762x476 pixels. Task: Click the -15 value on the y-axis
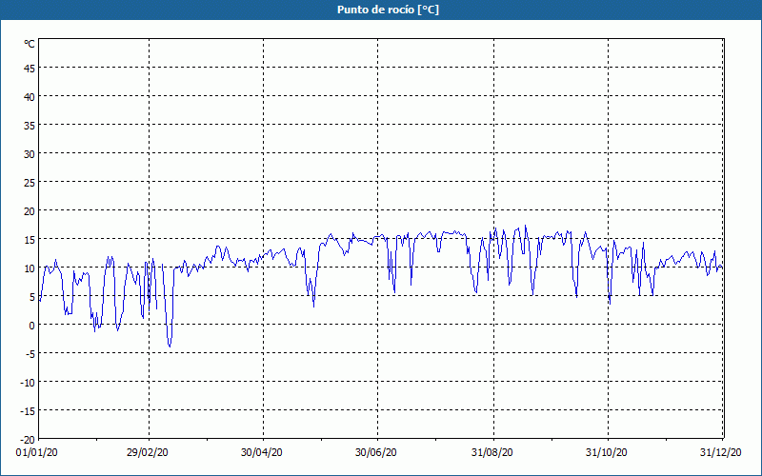[x=28, y=411]
